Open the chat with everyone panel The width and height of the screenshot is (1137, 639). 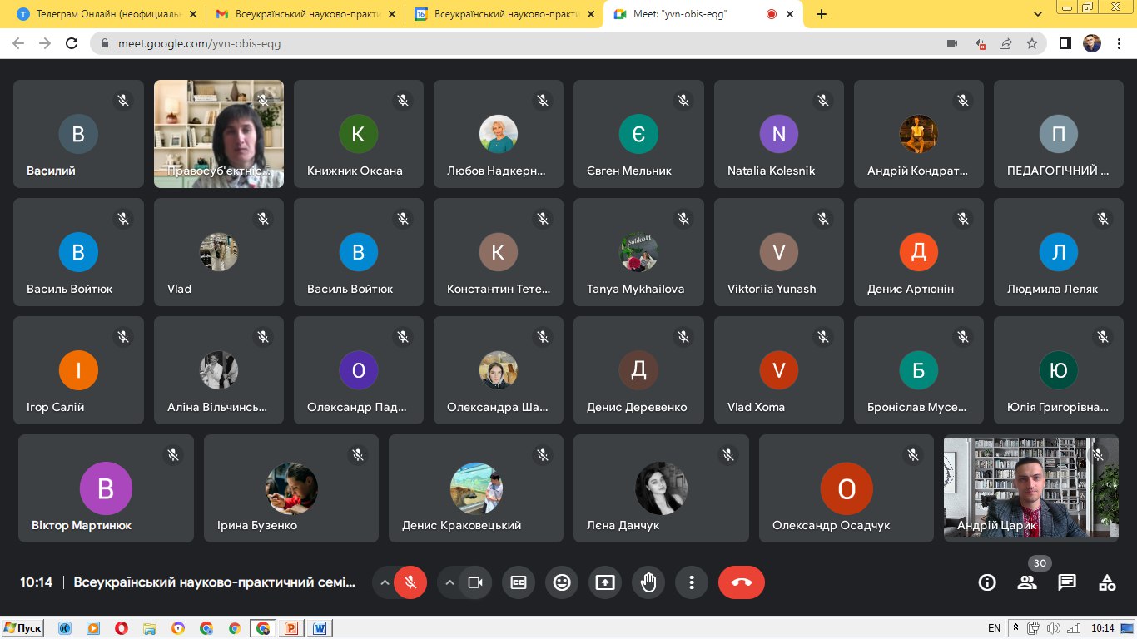(1067, 582)
